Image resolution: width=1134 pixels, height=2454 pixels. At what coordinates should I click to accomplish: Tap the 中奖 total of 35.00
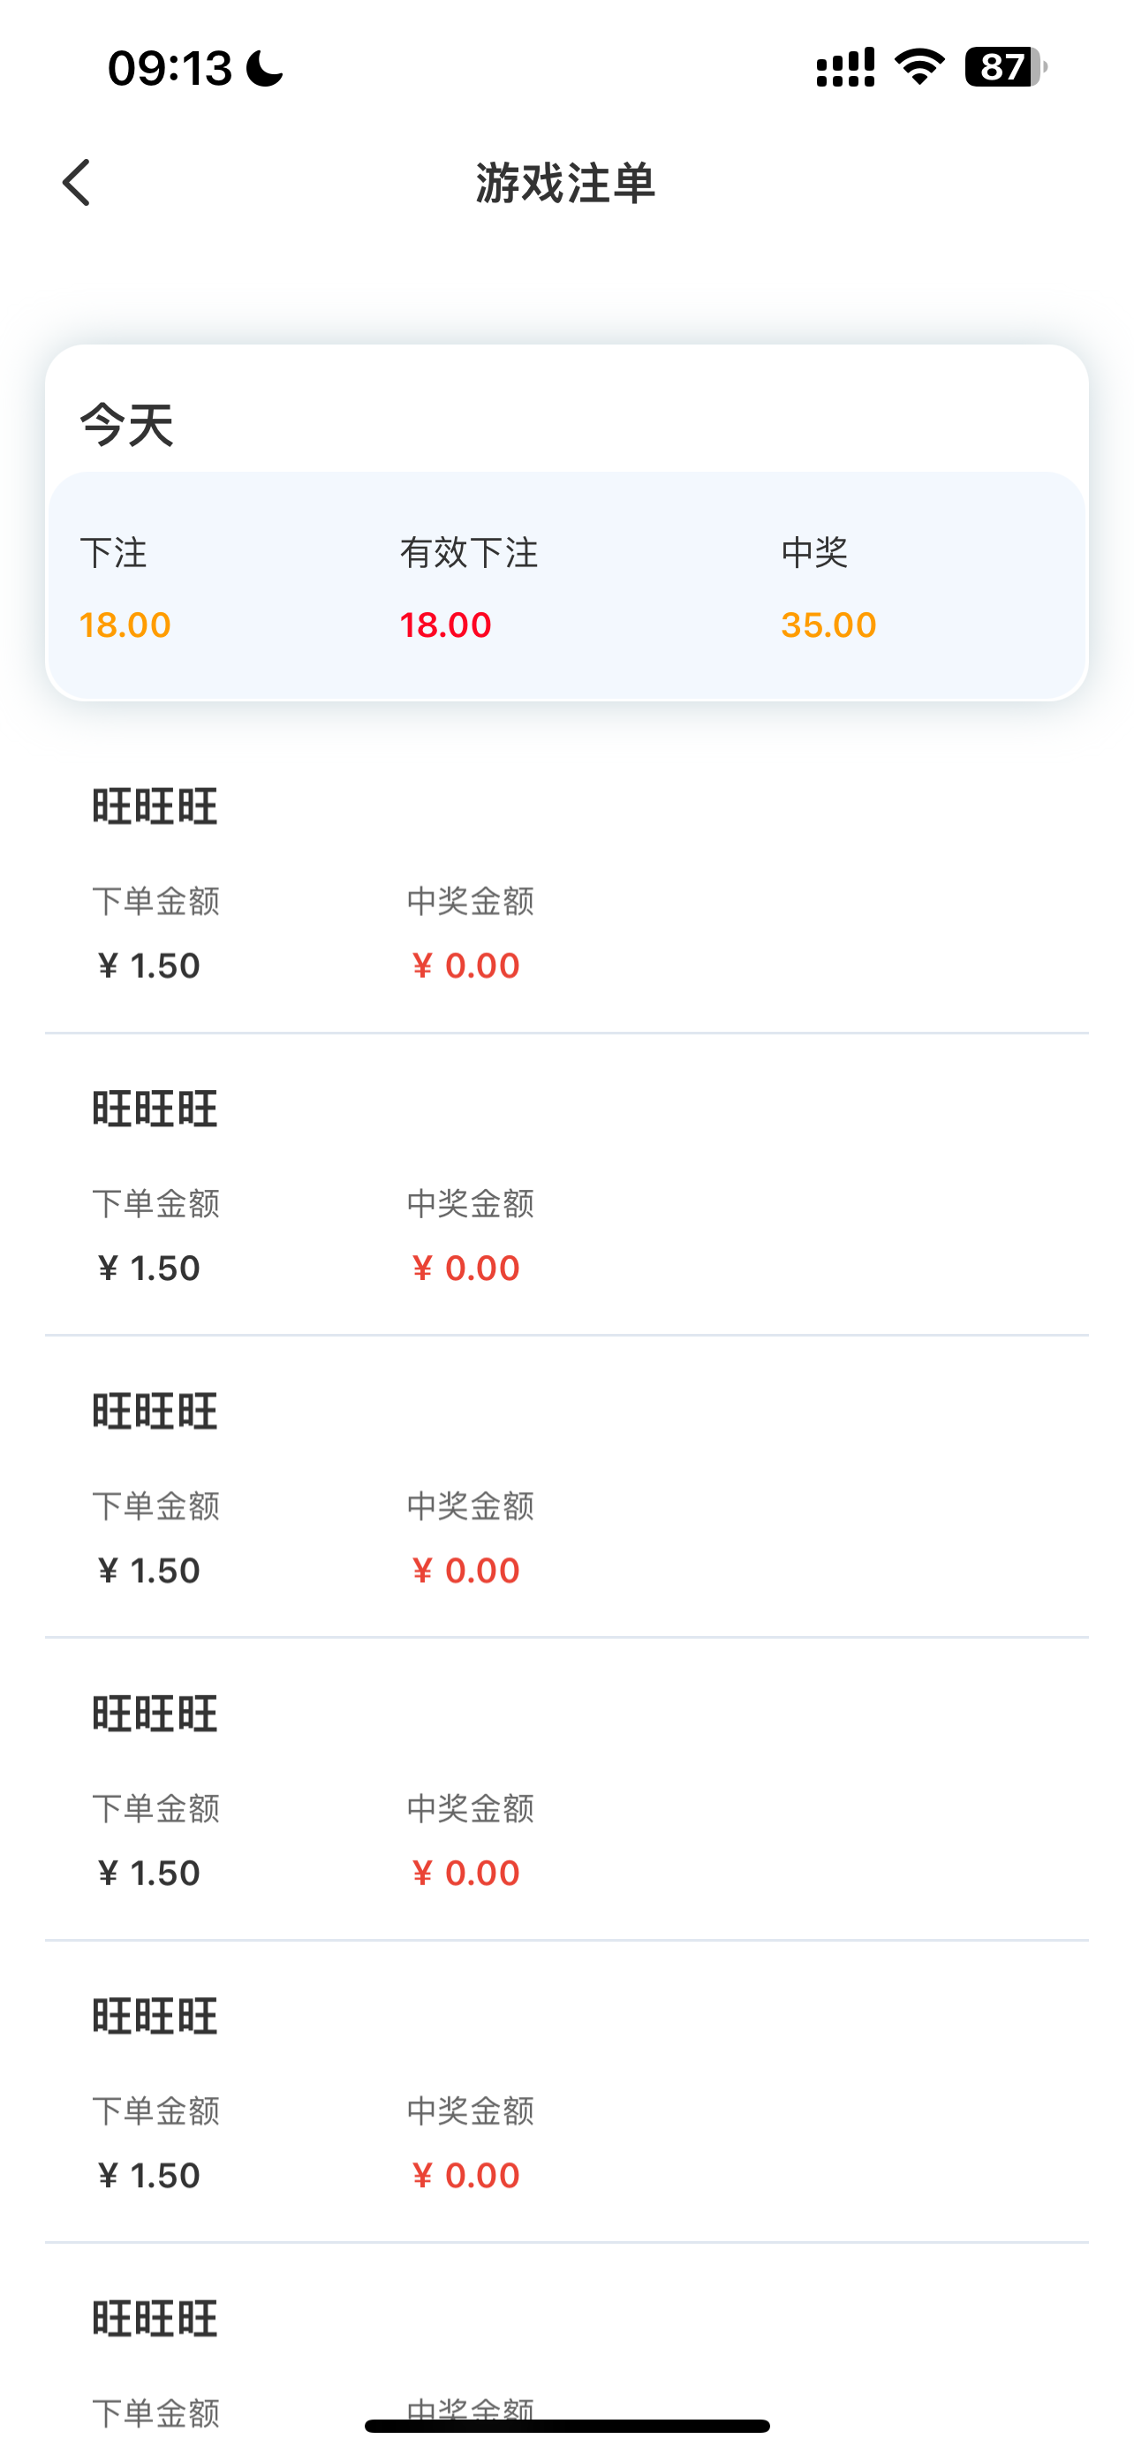828,625
